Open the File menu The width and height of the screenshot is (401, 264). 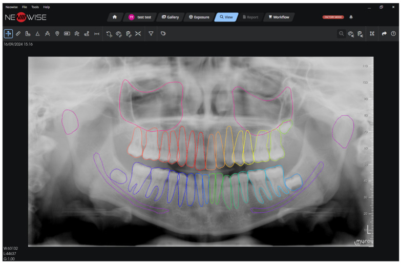[x=25, y=7]
